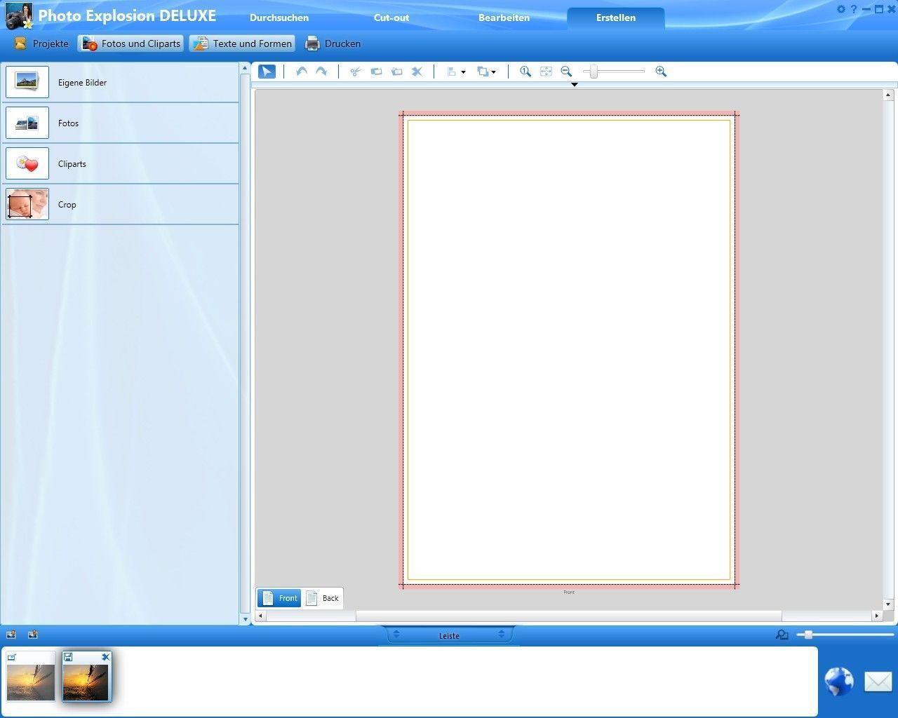Open the arrange order dropdown

[486, 72]
